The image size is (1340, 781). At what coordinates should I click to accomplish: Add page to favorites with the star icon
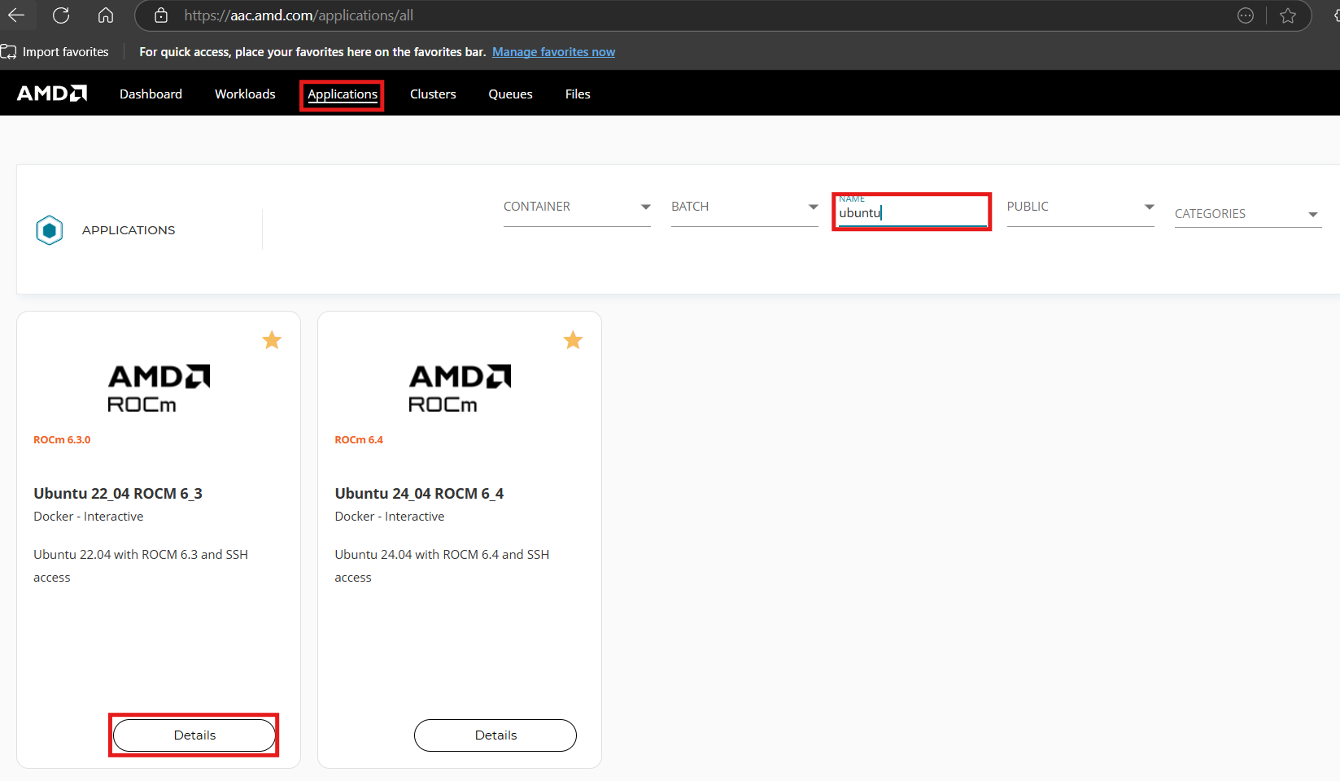pos(1288,15)
